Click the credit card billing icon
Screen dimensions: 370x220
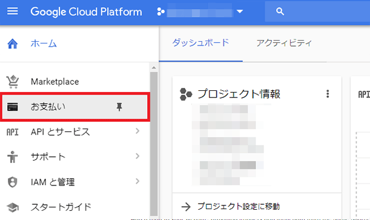pyautogui.click(x=13, y=107)
